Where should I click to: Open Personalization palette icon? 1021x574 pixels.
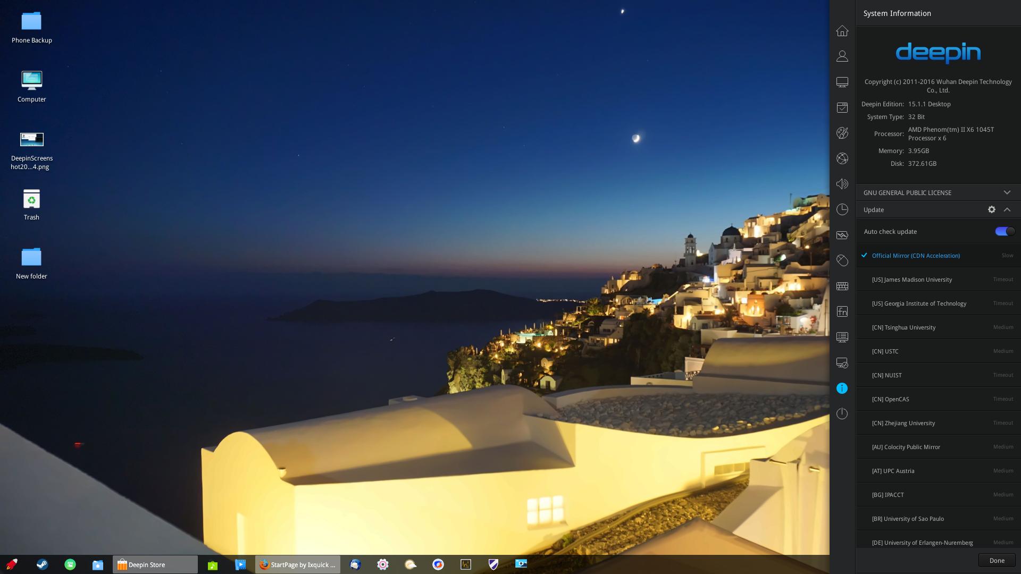click(x=842, y=133)
